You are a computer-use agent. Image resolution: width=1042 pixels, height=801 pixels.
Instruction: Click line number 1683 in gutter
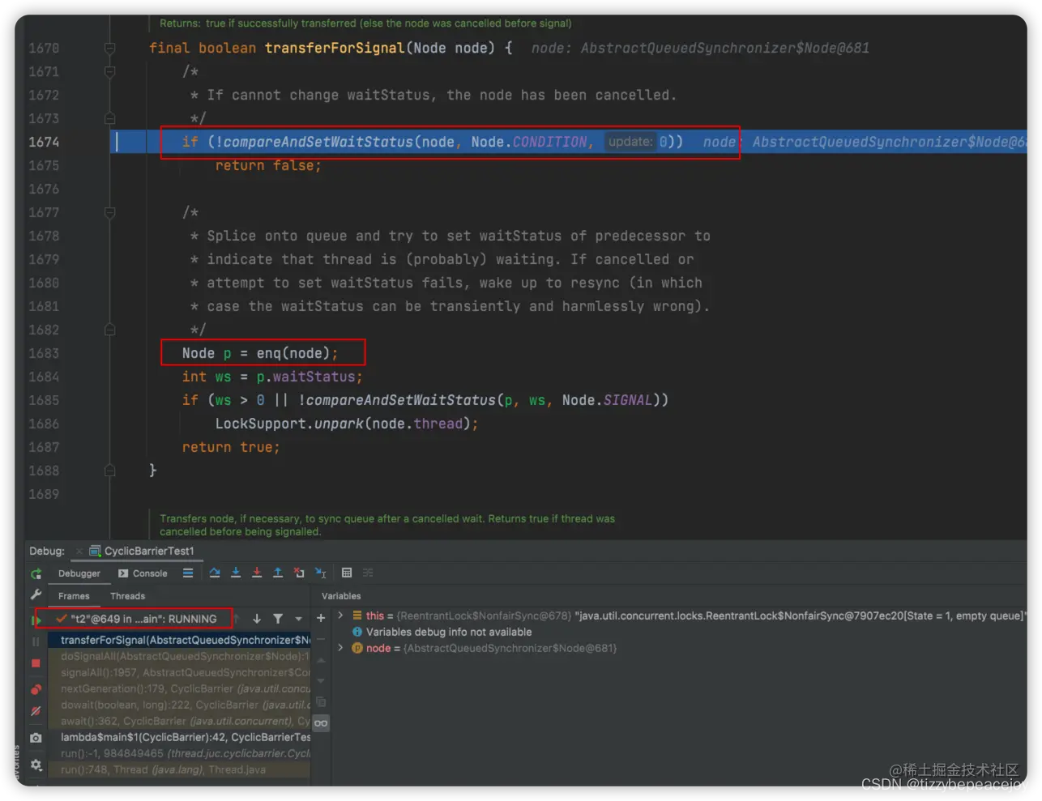[x=44, y=353]
